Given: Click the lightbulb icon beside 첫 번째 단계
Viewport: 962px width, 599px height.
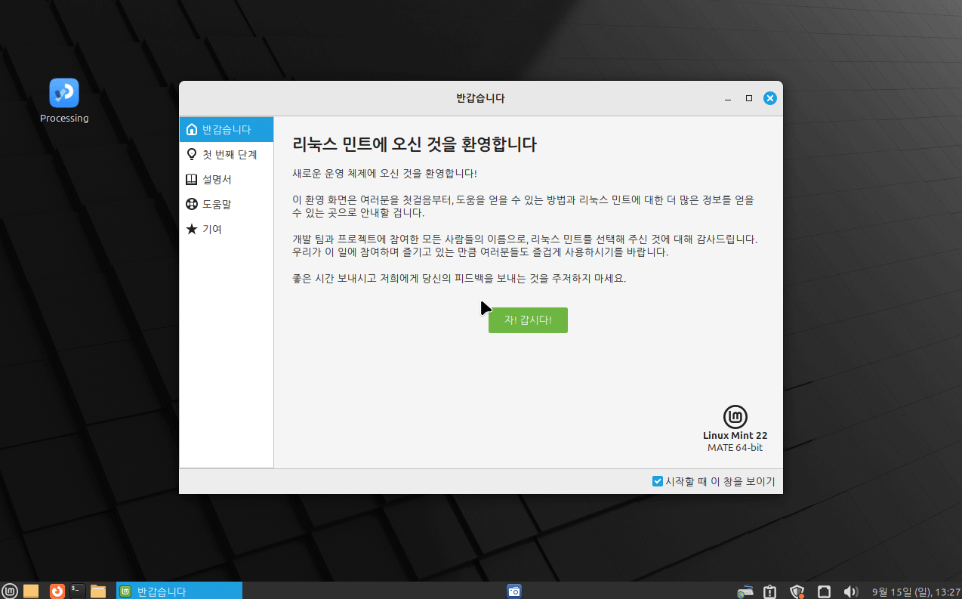Looking at the screenshot, I should (x=192, y=154).
